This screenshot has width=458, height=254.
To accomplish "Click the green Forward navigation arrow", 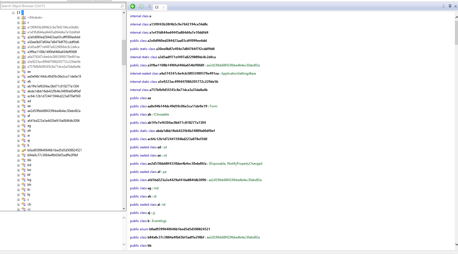I will coord(142,6).
